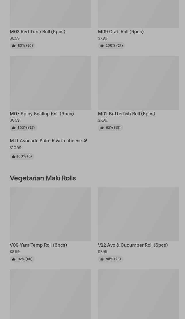Open V12 Avo & Cucumber Roll (6pcs) title
Viewport: 185px width, 319px height.
pos(133,245)
